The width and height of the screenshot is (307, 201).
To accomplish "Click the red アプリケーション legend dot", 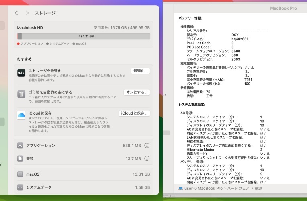I will click(x=18, y=44).
